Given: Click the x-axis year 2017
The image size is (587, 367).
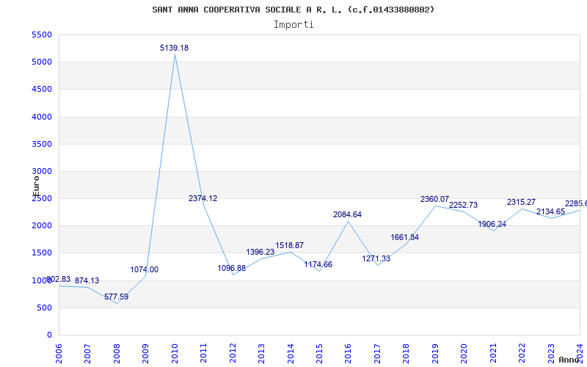Looking at the screenshot, I should pos(377,354).
